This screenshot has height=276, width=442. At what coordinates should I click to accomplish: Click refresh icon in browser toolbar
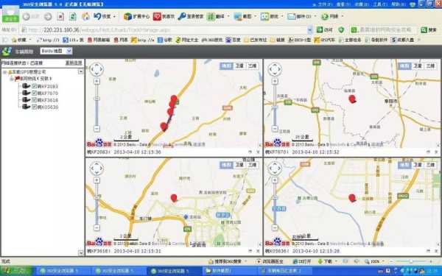tap(73, 16)
